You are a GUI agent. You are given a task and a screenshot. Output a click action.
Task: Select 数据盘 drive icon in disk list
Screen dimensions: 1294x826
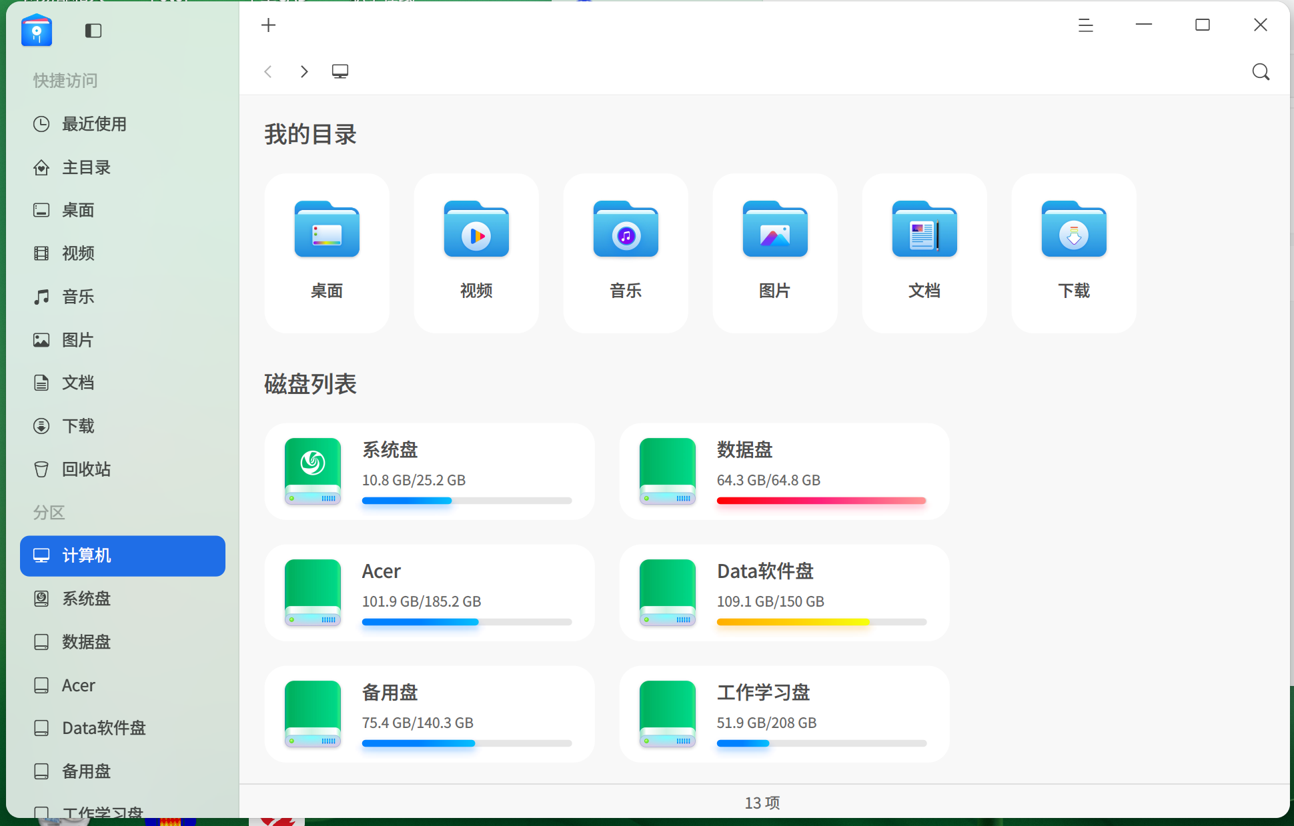pos(668,471)
